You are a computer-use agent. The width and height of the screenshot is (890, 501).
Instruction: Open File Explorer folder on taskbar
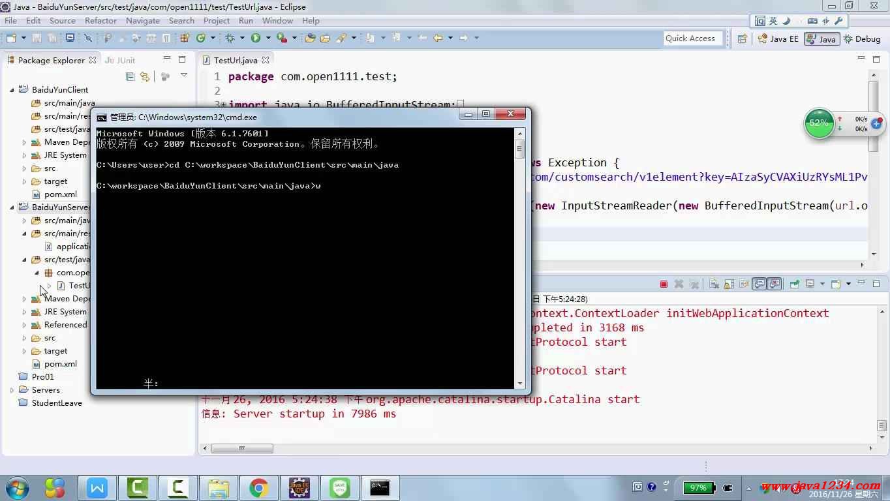click(219, 487)
